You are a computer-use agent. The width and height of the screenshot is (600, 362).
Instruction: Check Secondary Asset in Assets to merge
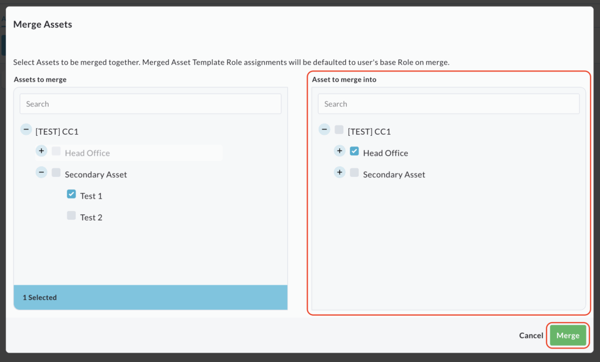56,173
